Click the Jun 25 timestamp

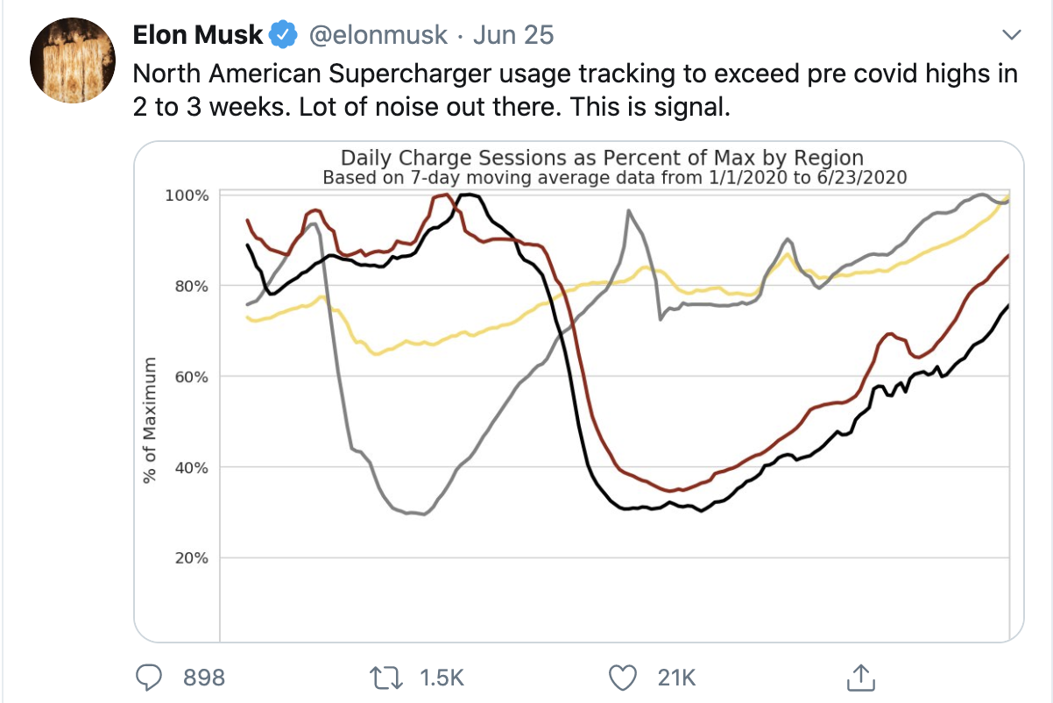pos(513,35)
